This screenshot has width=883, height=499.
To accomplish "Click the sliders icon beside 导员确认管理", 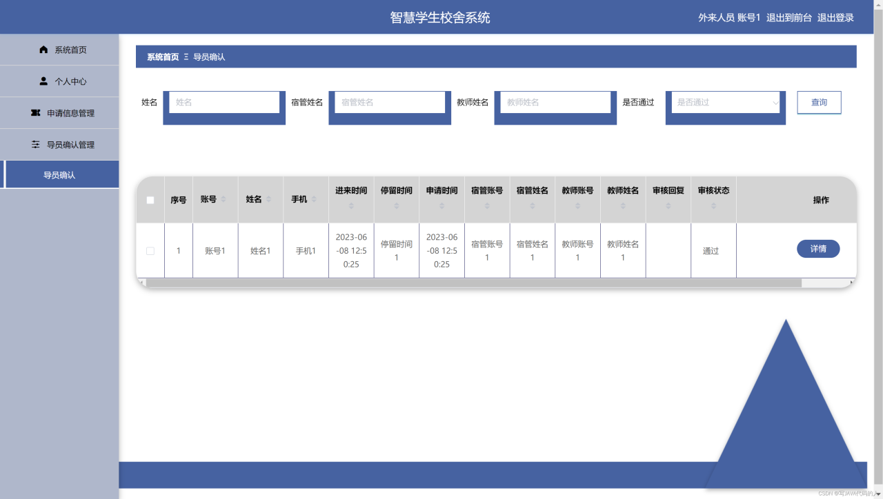I will click(36, 145).
